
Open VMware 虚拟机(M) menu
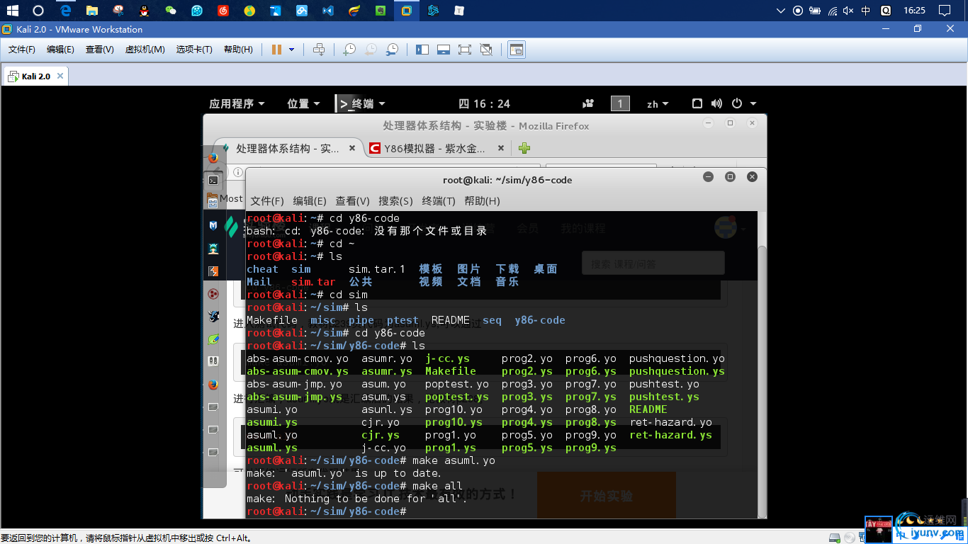(145, 50)
